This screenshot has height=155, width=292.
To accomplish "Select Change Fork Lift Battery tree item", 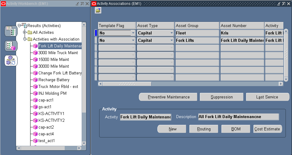I will (60, 73).
